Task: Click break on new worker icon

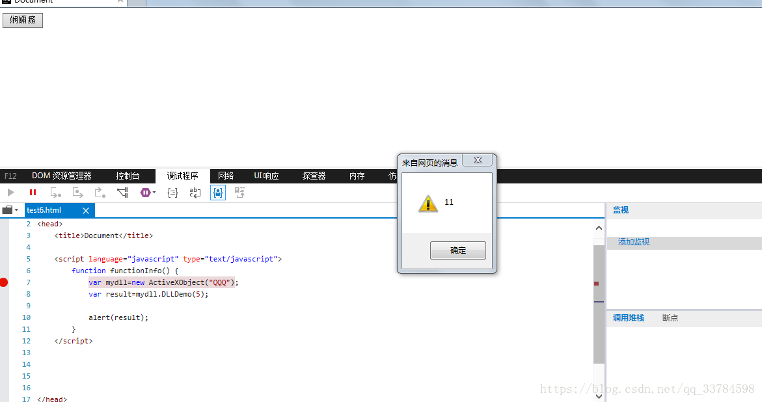Action: coord(122,193)
